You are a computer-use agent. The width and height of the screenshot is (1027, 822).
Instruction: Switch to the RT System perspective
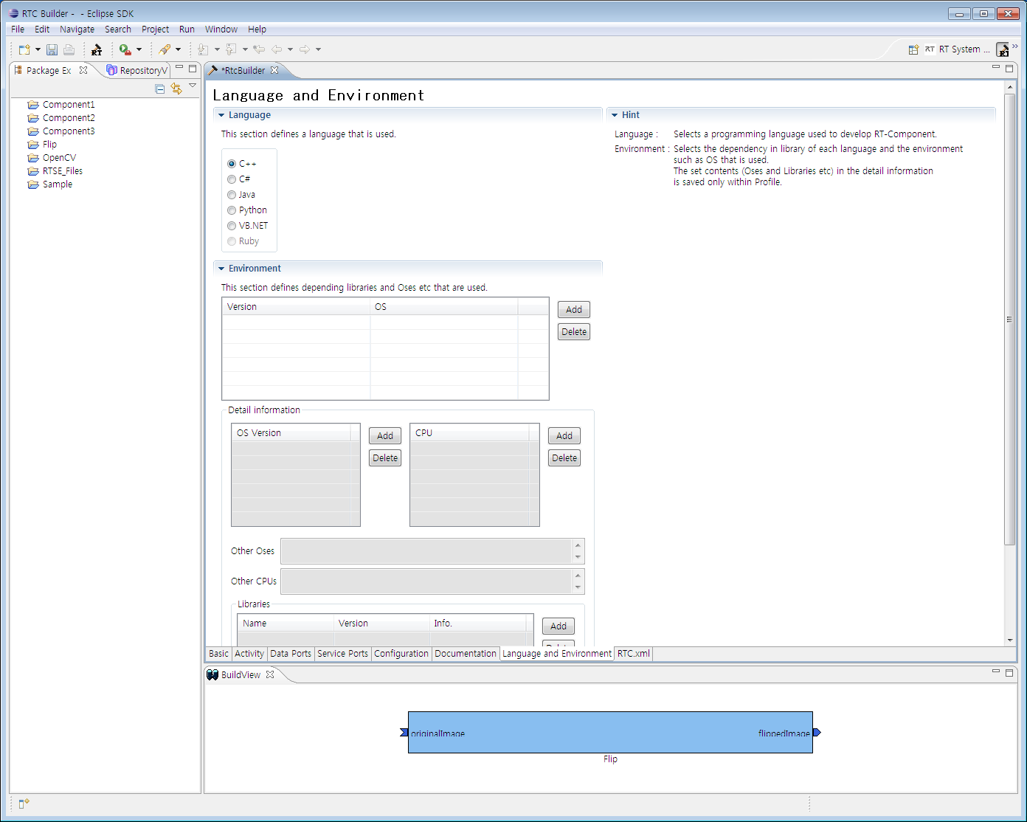[x=958, y=49]
